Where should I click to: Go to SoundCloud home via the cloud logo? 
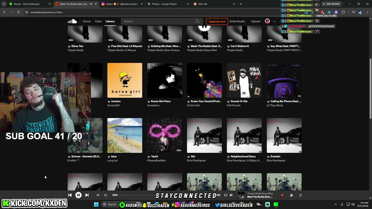click(x=72, y=21)
